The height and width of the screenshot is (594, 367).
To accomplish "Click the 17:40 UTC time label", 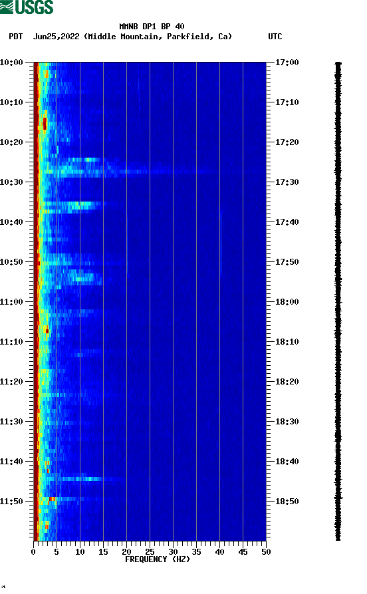I will [x=287, y=222].
